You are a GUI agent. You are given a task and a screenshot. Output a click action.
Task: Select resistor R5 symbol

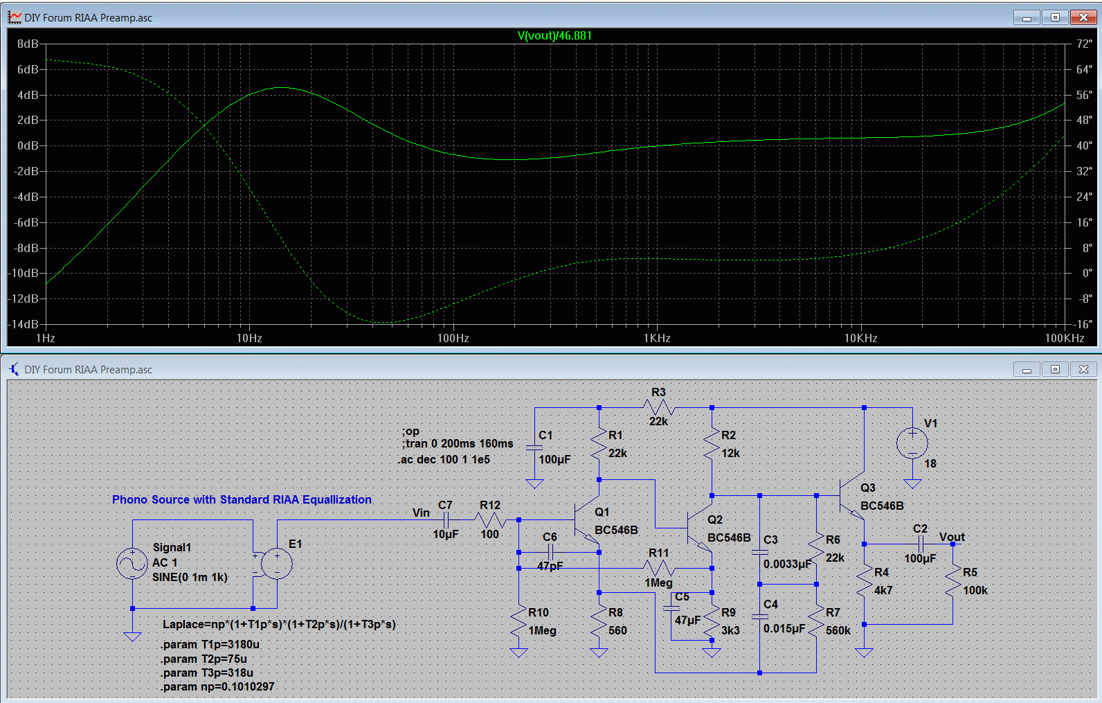click(952, 580)
